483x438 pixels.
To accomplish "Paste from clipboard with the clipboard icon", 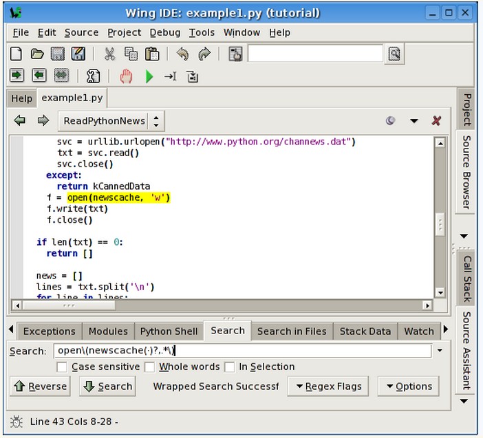I will 152,54.
